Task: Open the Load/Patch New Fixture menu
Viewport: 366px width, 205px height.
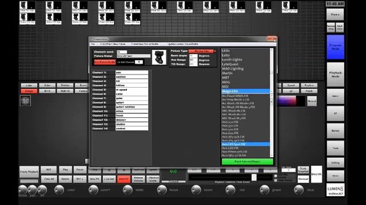Action: [x=113, y=44]
